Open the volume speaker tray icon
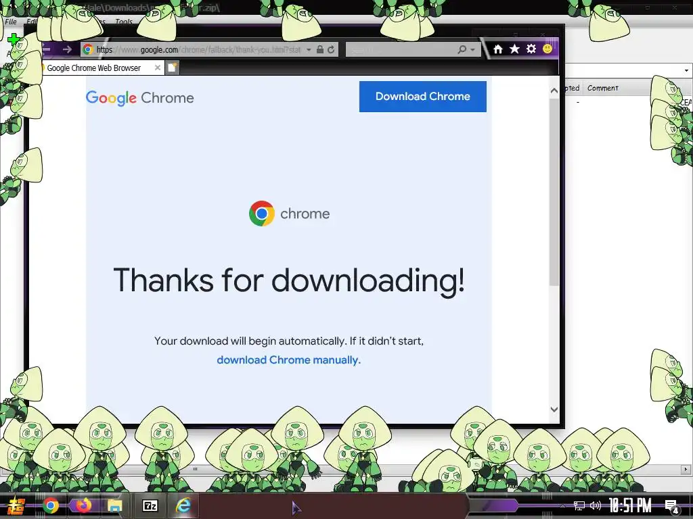This screenshot has height=519, width=693. (596, 505)
